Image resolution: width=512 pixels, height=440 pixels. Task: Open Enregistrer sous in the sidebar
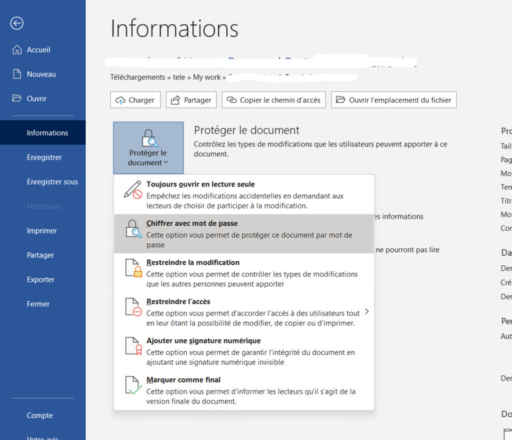43,182
